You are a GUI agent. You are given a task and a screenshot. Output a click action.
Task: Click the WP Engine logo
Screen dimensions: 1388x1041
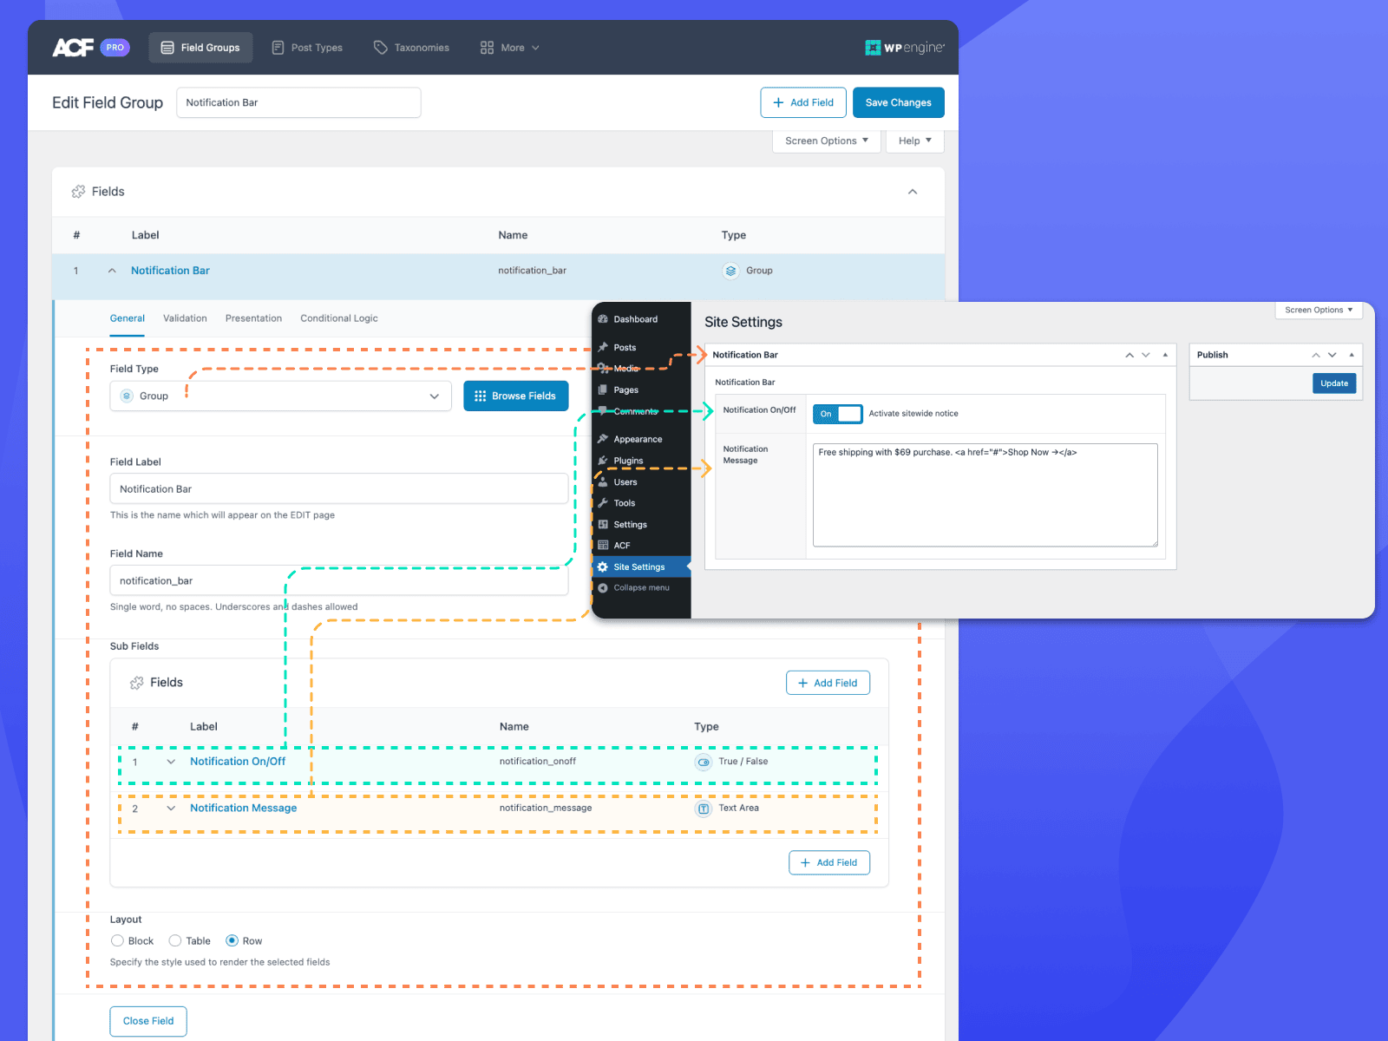pyautogui.click(x=904, y=48)
